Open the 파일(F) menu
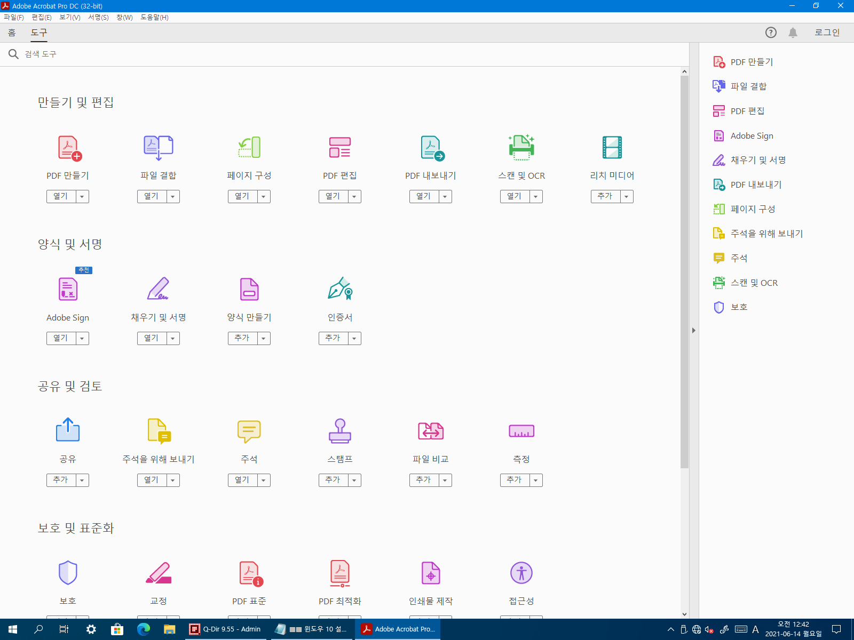 tap(14, 17)
